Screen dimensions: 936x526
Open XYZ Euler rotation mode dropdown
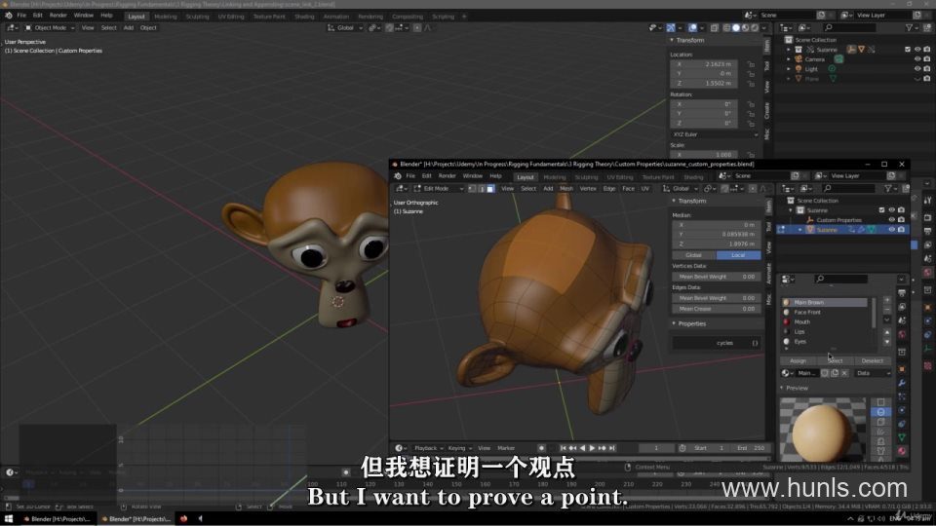click(x=715, y=134)
